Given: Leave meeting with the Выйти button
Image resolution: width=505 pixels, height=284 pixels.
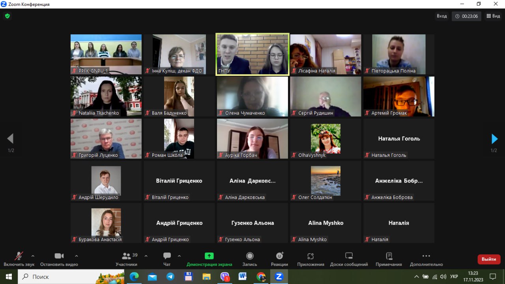Looking at the screenshot, I should (x=489, y=259).
